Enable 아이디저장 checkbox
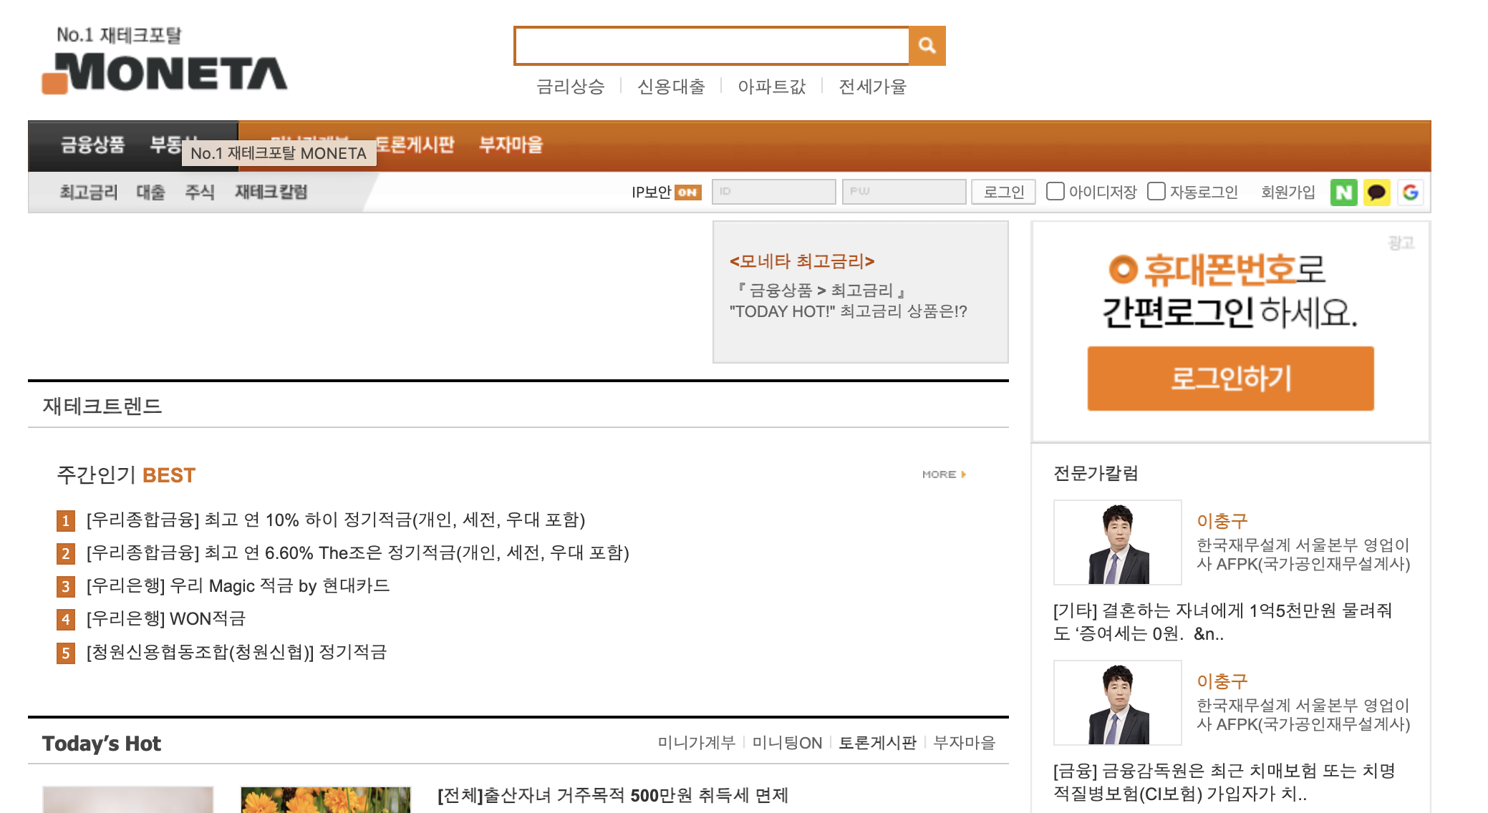 pyautogui.click(x=1055, y=191)
